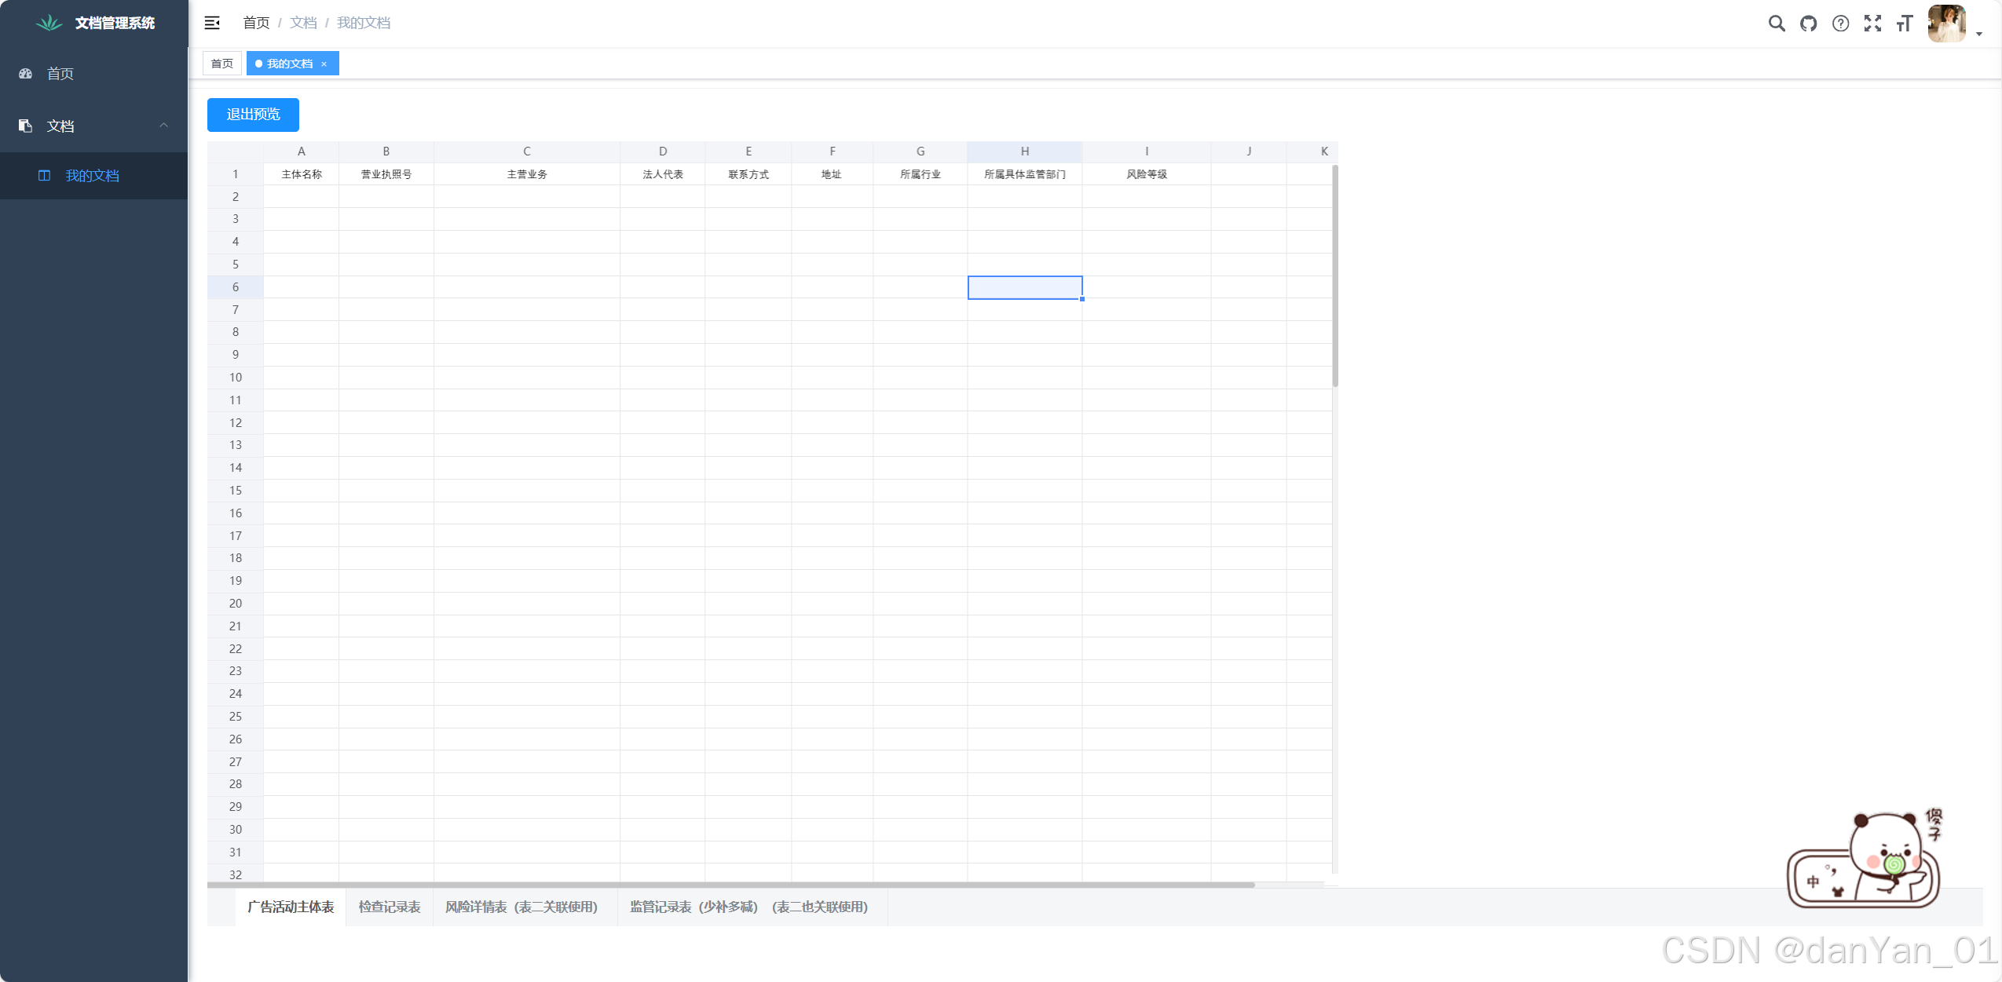Open the user avatar dropdown menu

click(x=1946, y=24)
